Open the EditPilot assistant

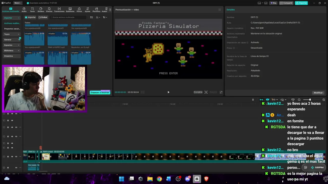pos(317,167)
